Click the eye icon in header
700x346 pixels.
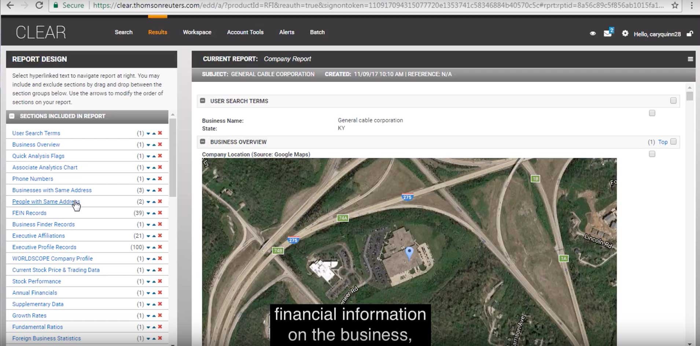coord(593,33)
